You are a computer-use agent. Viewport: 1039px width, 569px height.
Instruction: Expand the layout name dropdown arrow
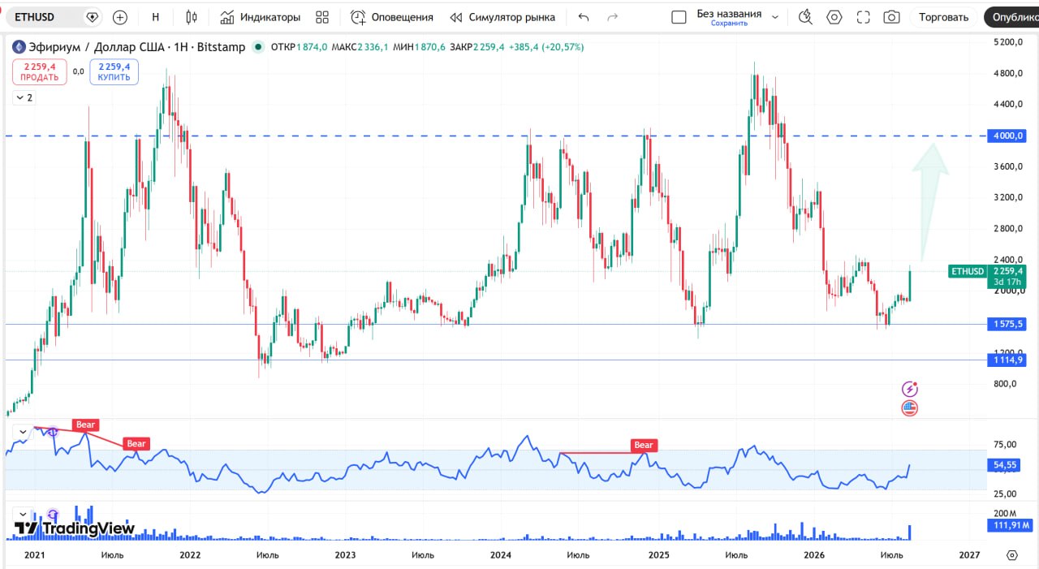[x=775, y=17]
